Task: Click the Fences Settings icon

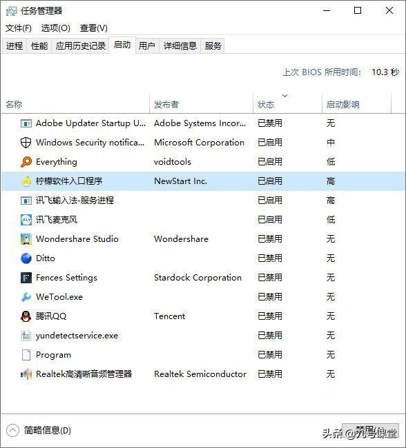Action: pos(26,278)
